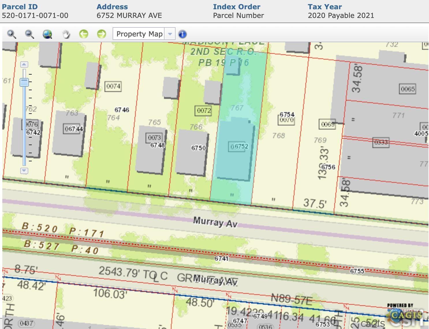Activate the pan hand tool
The width and height of the screenshot is (429, 329).
pyautogui.click(x=66, y=34)
